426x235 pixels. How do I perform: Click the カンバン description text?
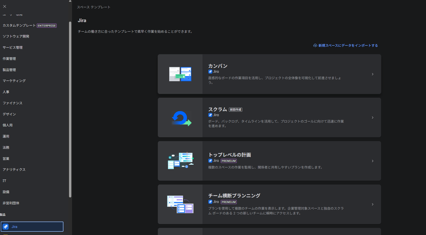[275, 80]
